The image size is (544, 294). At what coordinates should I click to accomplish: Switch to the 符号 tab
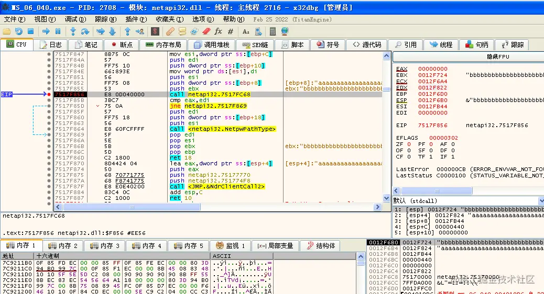click(328, 44)
